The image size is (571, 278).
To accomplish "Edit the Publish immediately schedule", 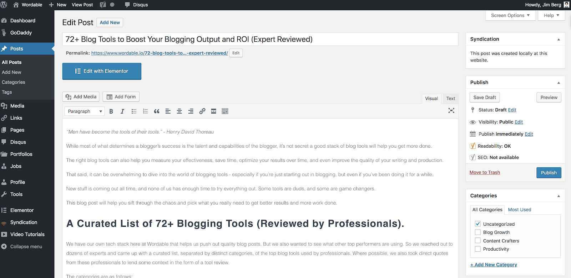I will coord(529,134).
